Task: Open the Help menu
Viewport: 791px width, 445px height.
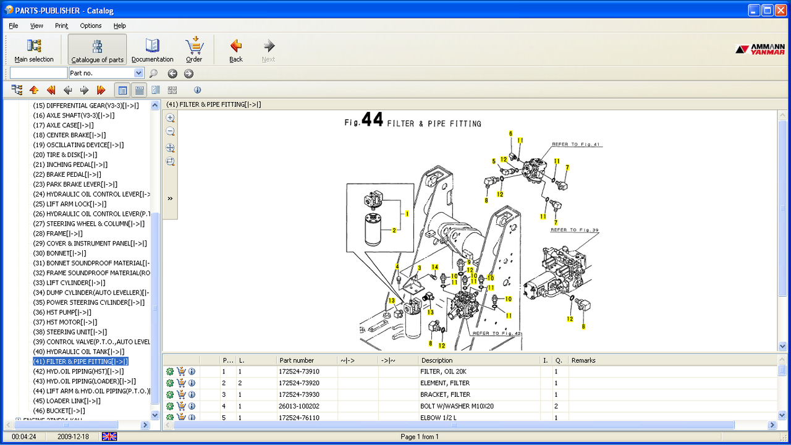Action: (x=120, y=26)
